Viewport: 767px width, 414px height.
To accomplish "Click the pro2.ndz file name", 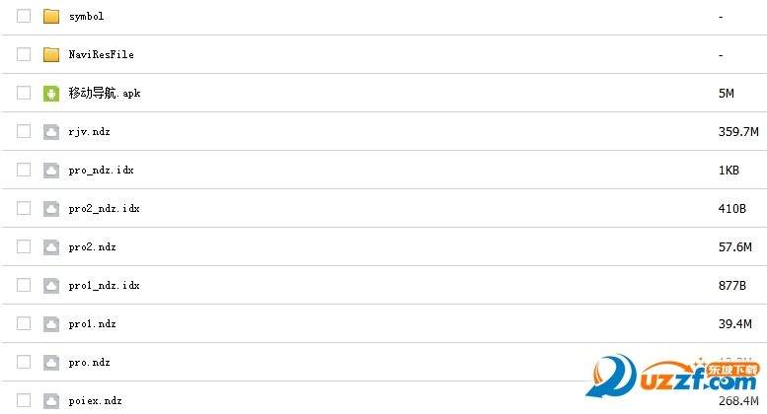I will (x=92, y=247).
